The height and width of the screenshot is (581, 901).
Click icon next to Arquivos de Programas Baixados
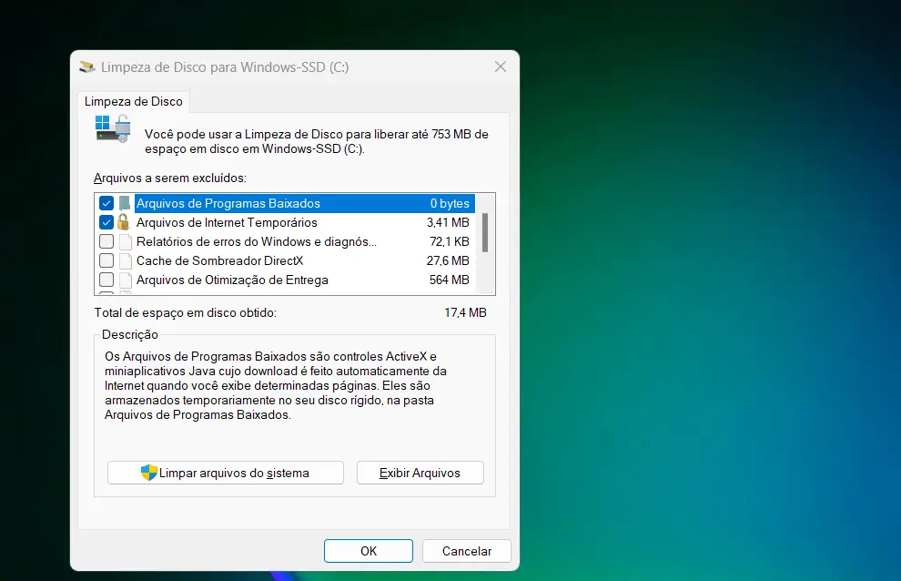pos(125,203)
